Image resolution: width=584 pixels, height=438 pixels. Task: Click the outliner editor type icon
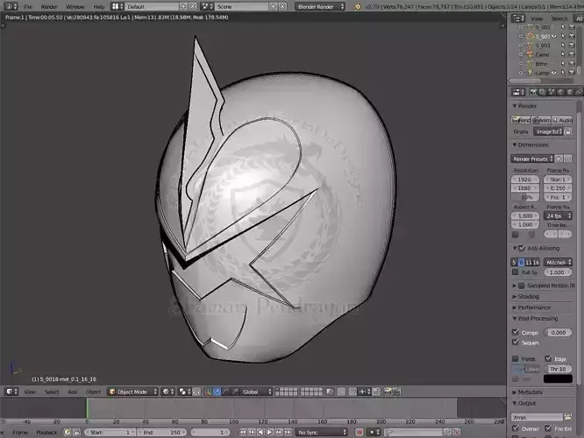pos(517,18)
